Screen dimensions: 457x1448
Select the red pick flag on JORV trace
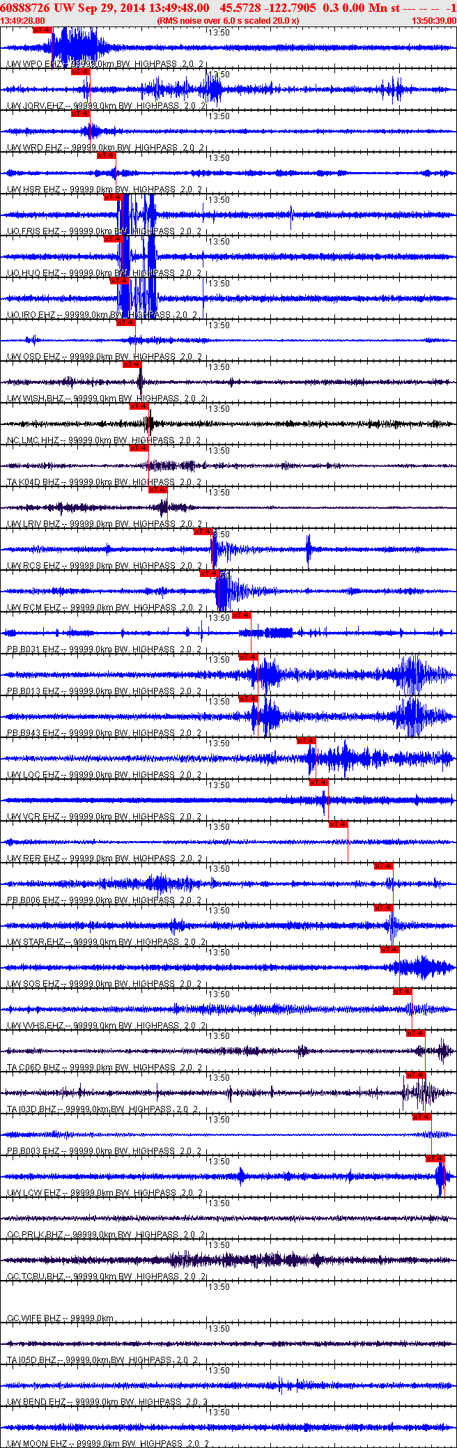coord(81,72)
